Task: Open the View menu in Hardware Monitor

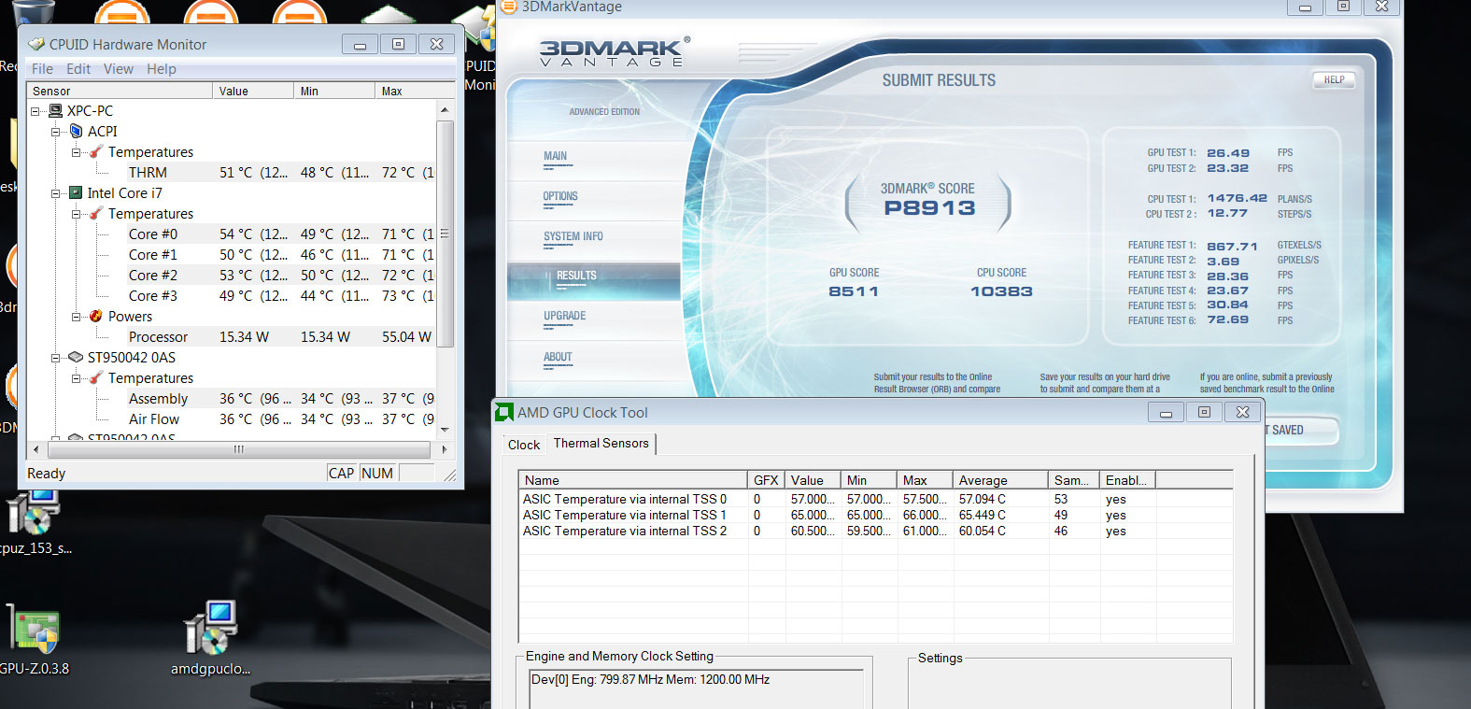Action: (118, 69)
